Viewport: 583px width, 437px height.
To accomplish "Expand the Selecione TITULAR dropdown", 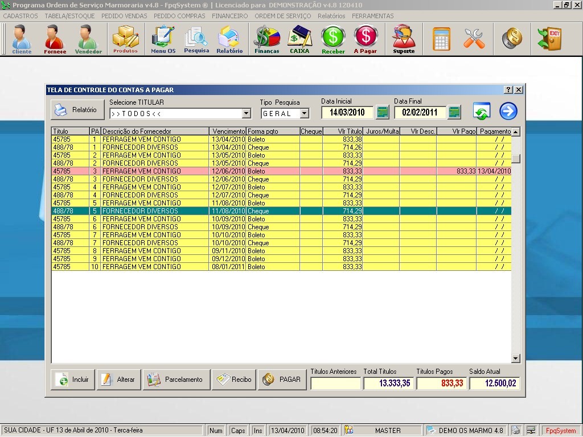I will tap(246, 113).
